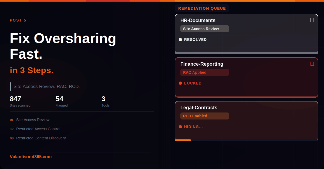Screen dimensions: 324x169
Task: Click the RAC Applied badge
Action: 204,72
